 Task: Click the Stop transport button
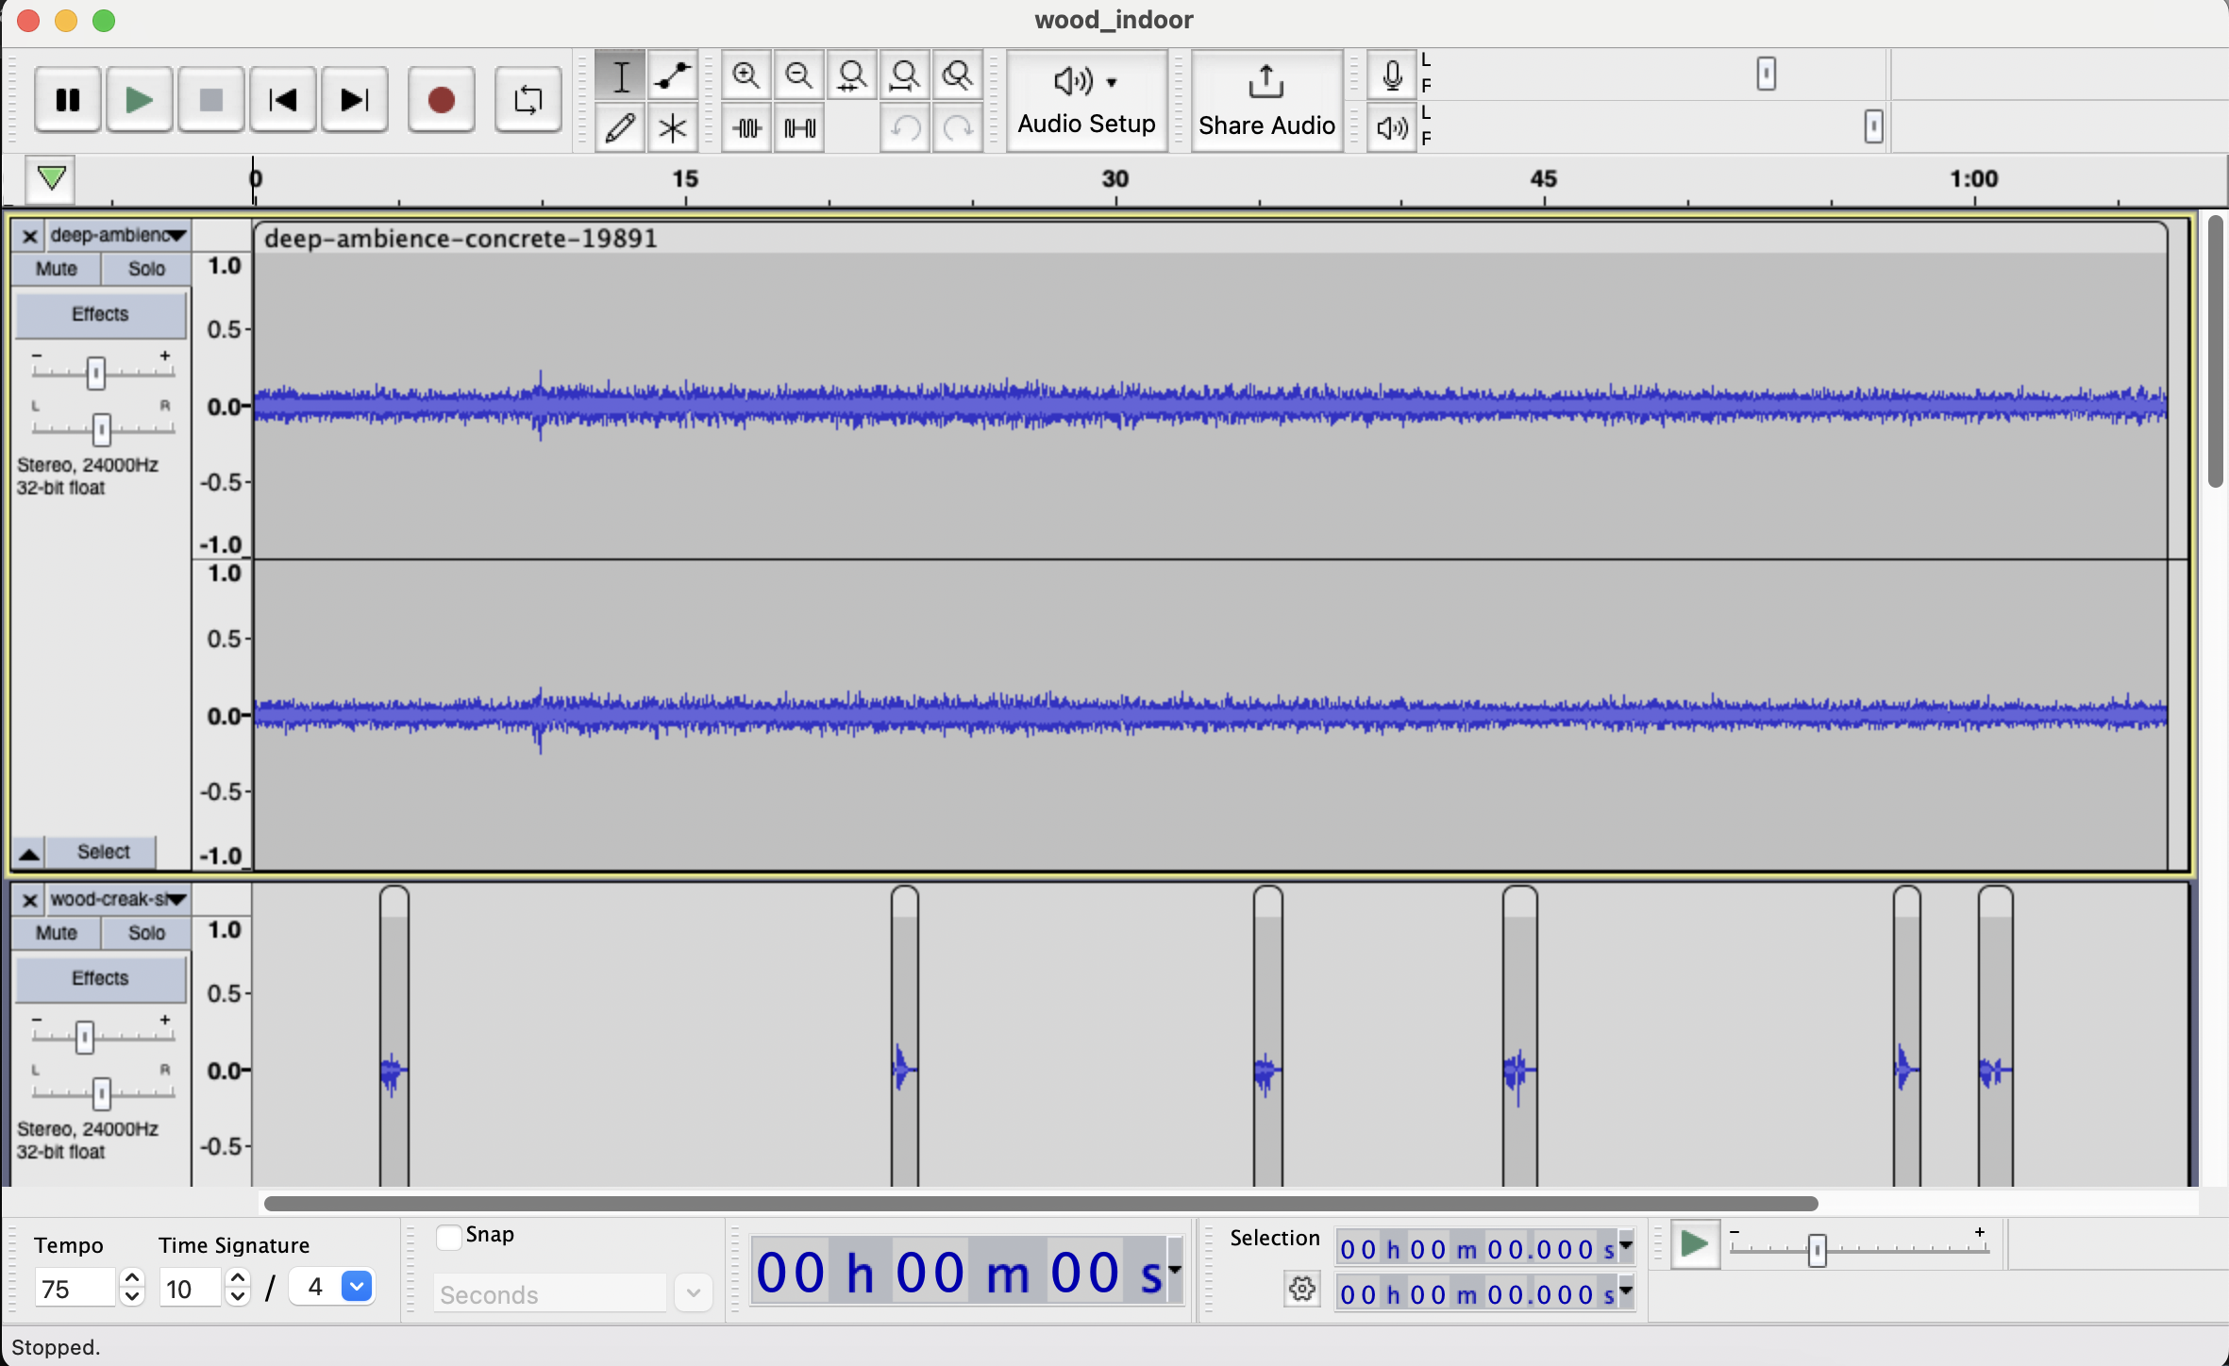(x=210, y=100)
